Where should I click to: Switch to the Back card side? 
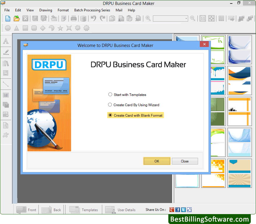(51, 210)
